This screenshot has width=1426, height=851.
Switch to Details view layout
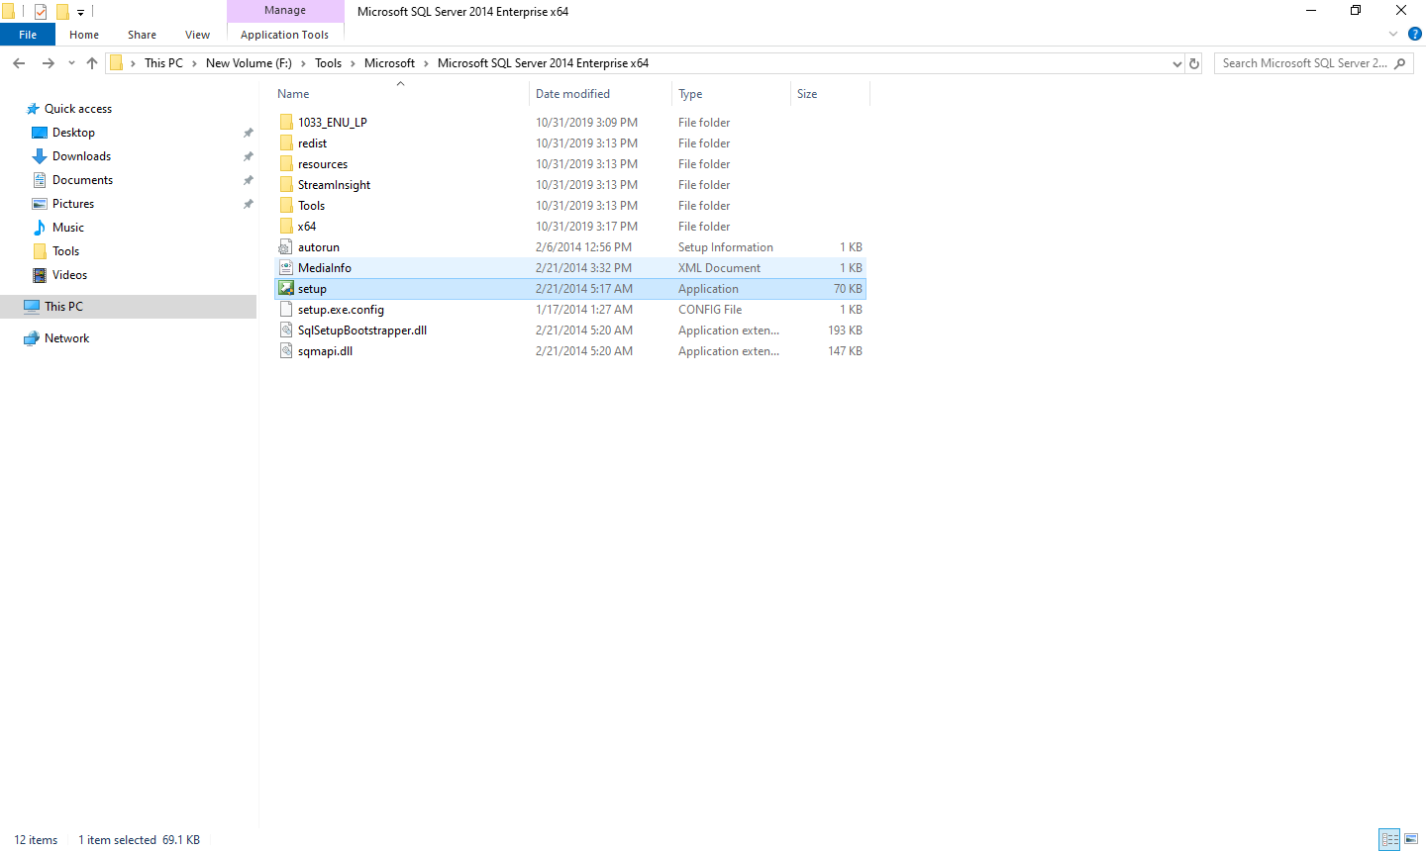1389,839
